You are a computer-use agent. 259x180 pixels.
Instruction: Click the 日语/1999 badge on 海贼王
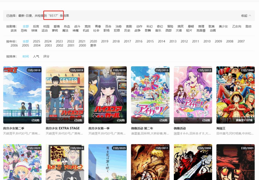[x=247, y=70]
